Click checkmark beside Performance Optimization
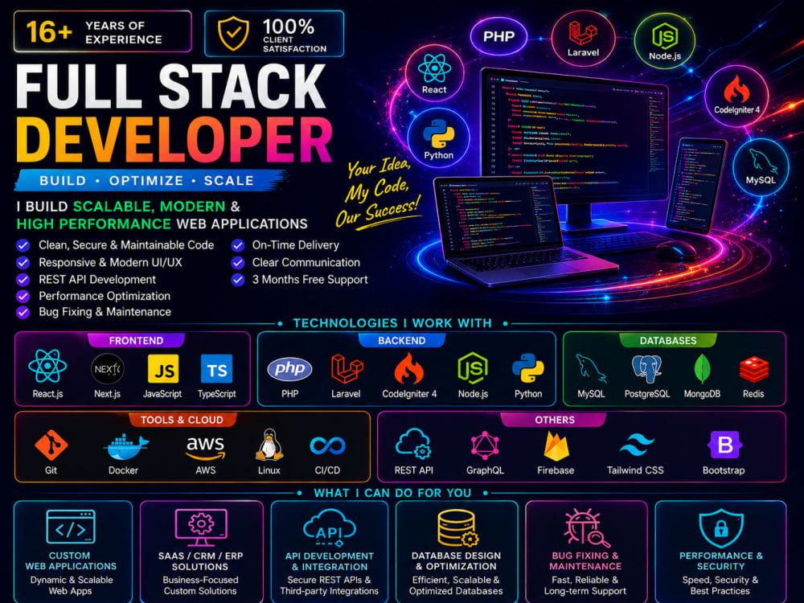Screen dimensions: 804x603 (23, 296)
